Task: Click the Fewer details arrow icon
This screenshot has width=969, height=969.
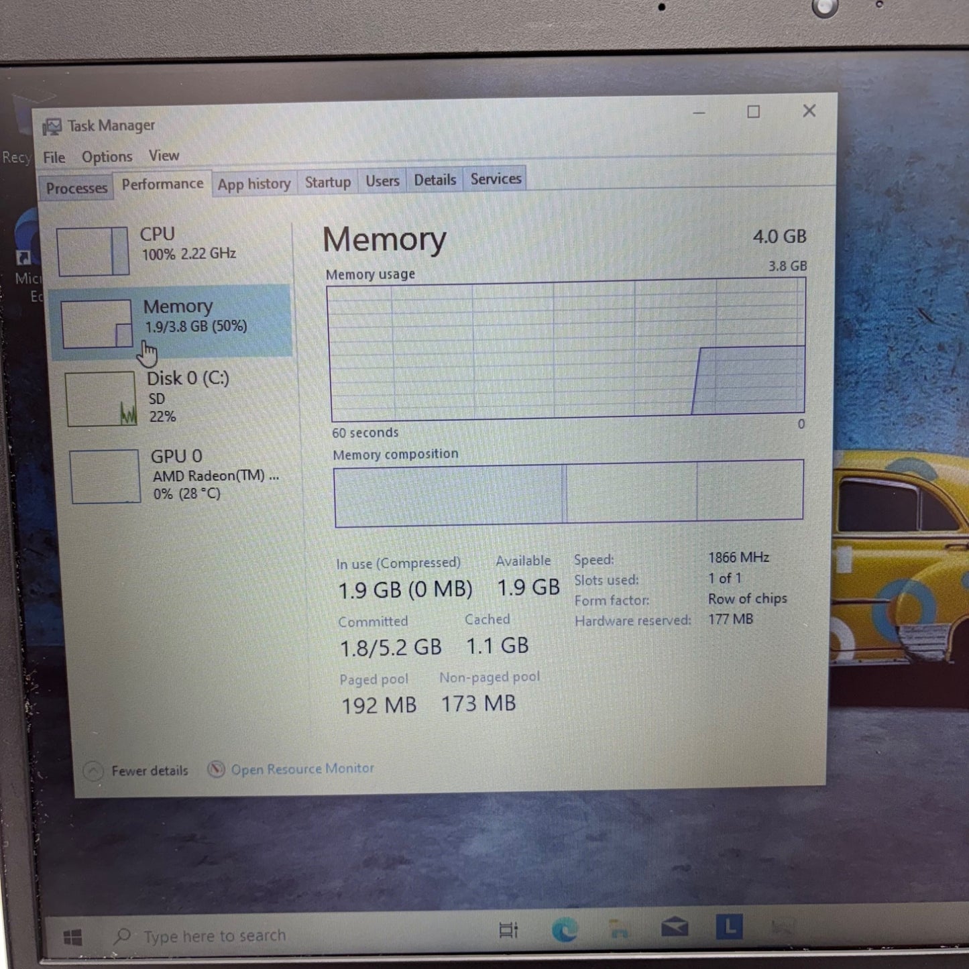Action: [93, 771]
